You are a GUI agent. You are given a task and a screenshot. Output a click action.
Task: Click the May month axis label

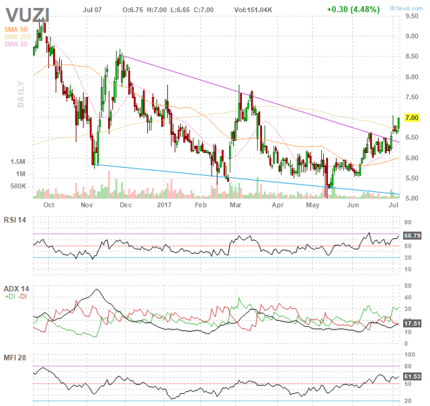(x=312, y=205)
